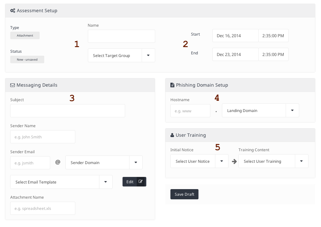The image size is (321, 227).
Task: Click the pencil icon on Edit button
Action: (x=141, y=182)
